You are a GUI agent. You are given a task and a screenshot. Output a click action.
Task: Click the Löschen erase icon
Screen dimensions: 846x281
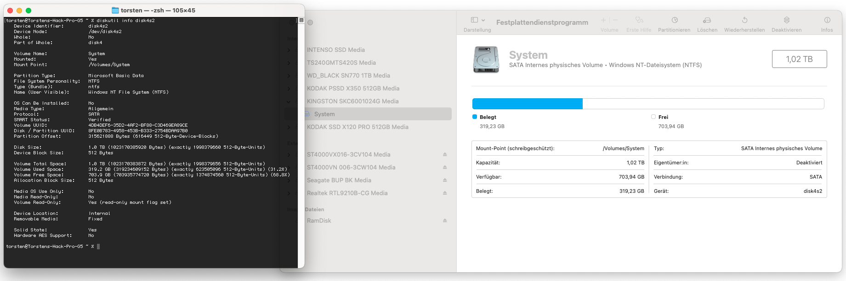pyautogui.click(x=707, y=20)
